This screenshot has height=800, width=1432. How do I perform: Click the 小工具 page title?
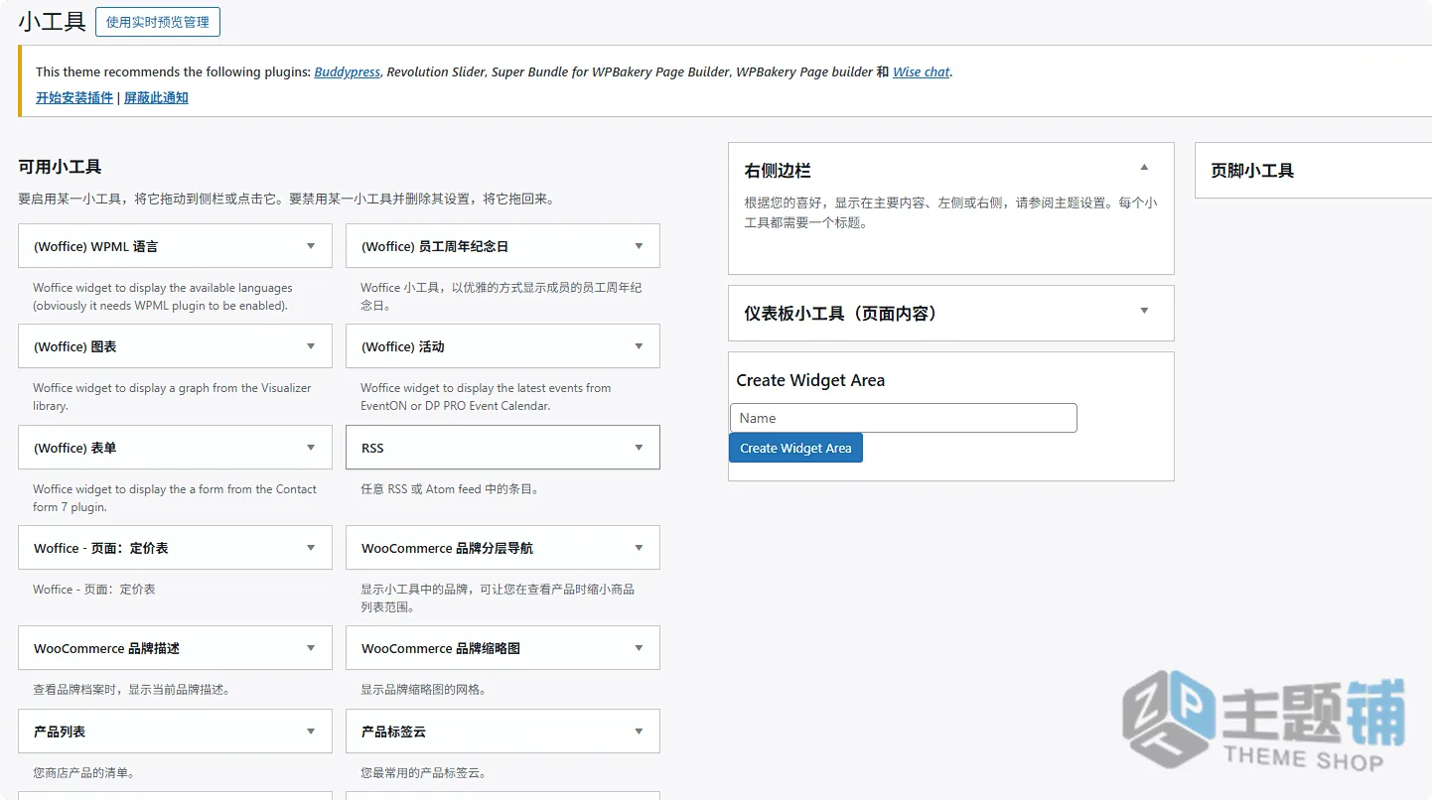tap(52, 22)
